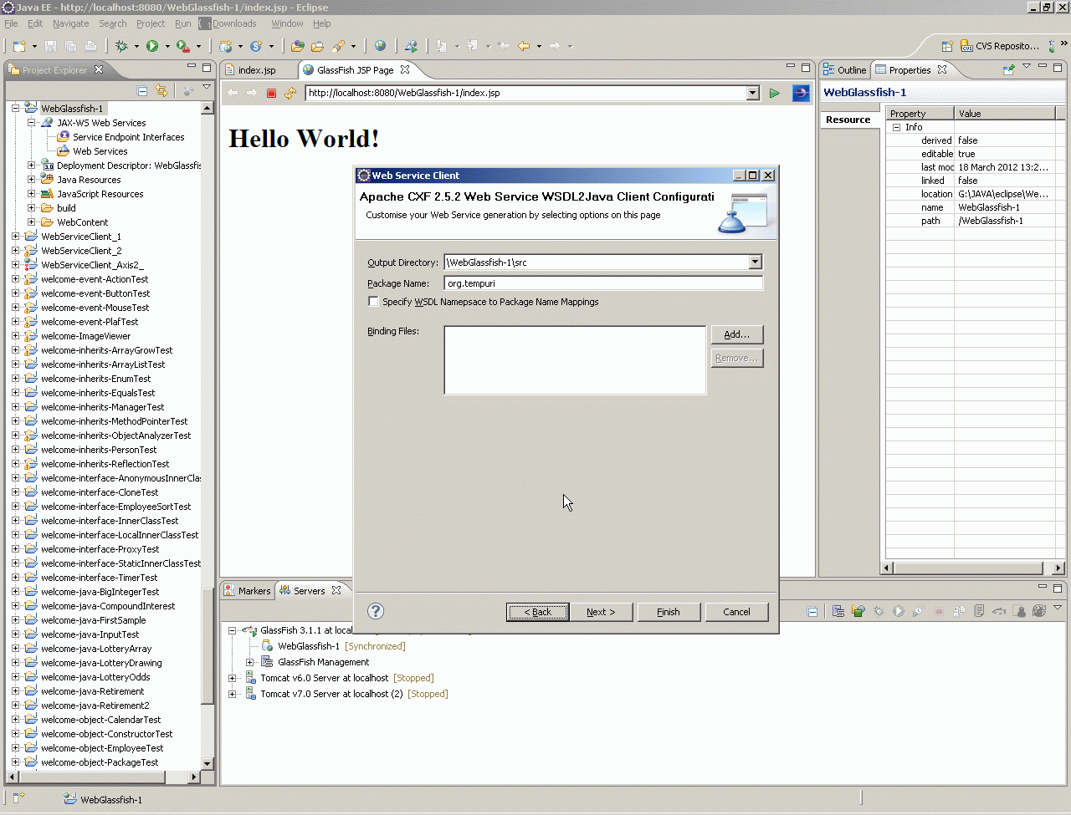This screenshot has width=1071, height=815.
Task: Refresh the GlassFish JSP Page browser
Action: click(x=290, y=93)
